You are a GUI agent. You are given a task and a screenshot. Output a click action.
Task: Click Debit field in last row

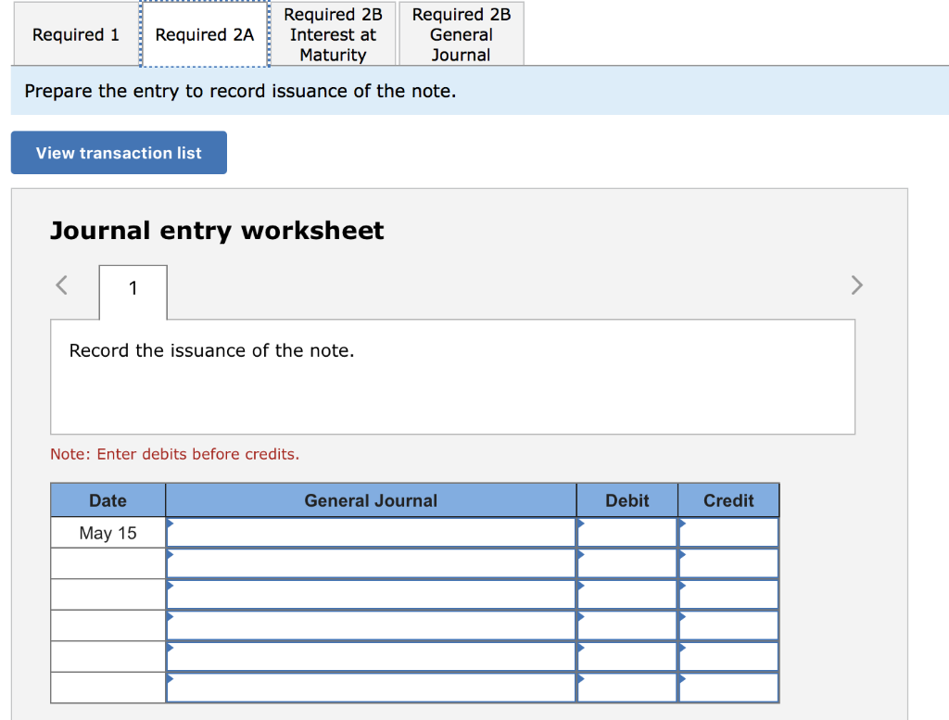tap(627, 688)
